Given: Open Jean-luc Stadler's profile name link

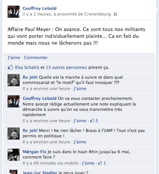Looking at the screenshot, I should 40,172.
